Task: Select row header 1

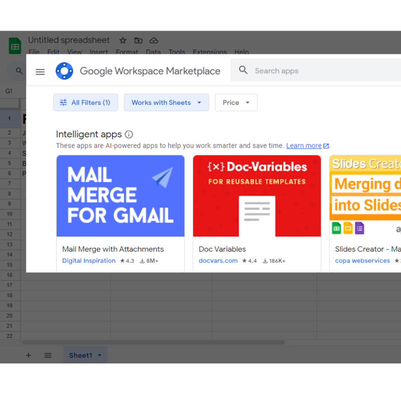Action: [10, 119]
